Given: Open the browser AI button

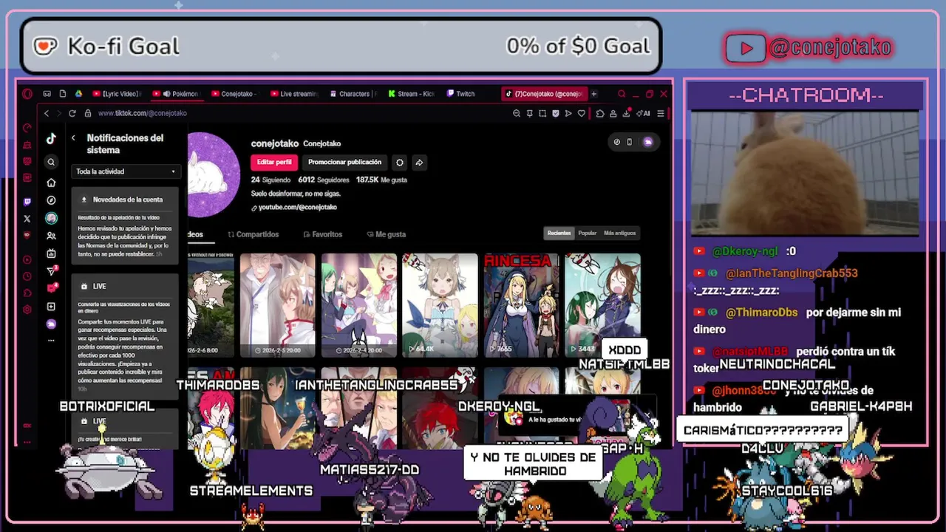Looking at the screenshot, I should click(x=643, y=114).
